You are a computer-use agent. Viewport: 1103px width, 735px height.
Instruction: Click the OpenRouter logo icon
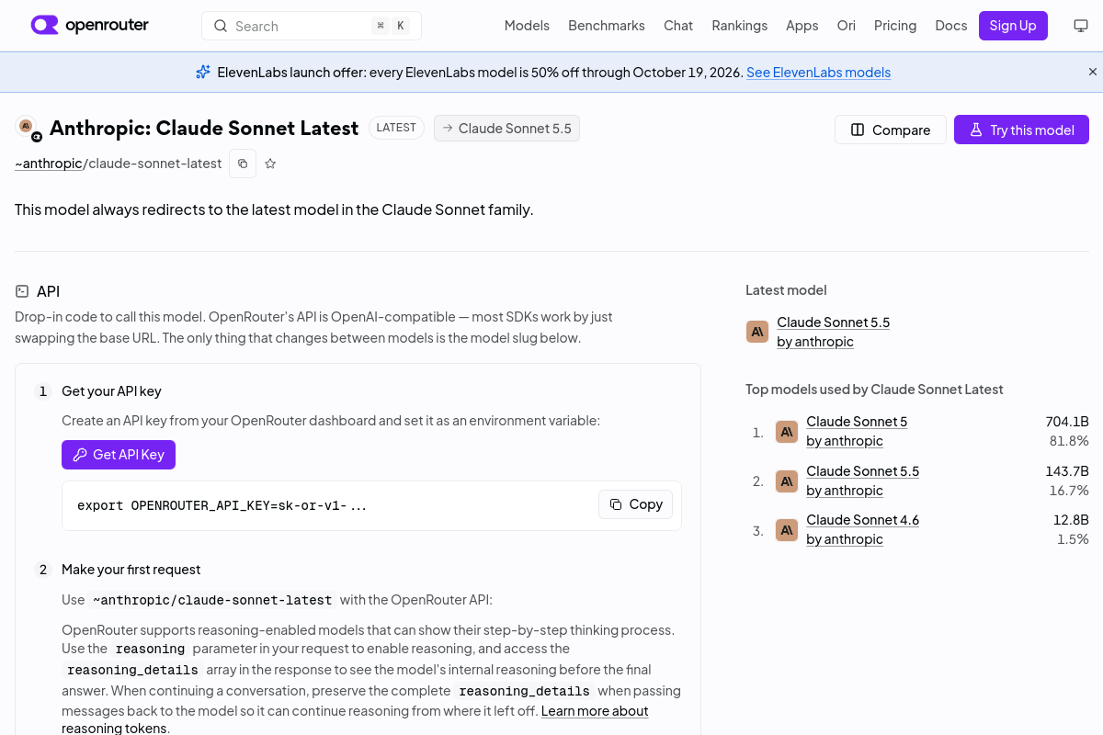tap(44, 25)
